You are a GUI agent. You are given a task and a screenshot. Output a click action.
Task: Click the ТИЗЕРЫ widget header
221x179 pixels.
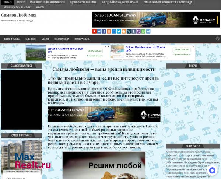[193, 66]
